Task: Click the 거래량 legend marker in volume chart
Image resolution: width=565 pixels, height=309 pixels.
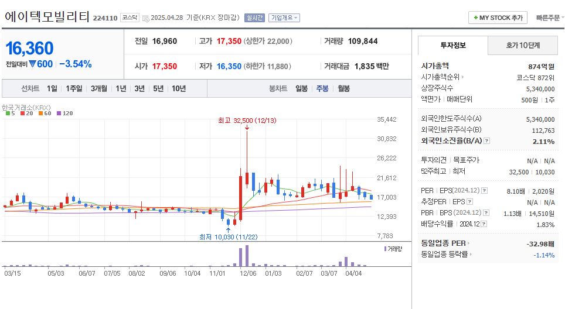Action: point(385,249)
